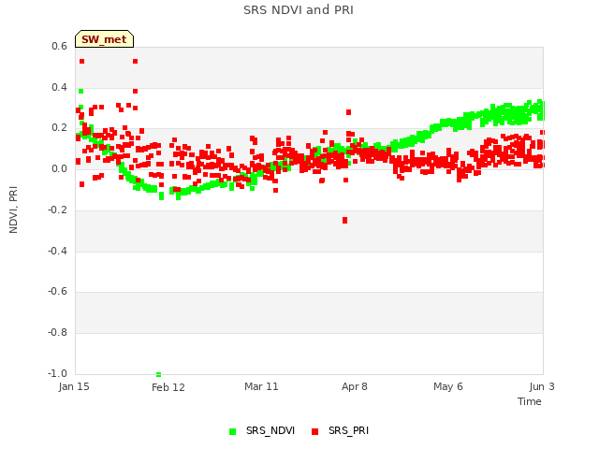Image resolution: width=599 pixels, height=449 pixels.
Task: Click the y-axis label NDVI, PRI
Action: 13,210
